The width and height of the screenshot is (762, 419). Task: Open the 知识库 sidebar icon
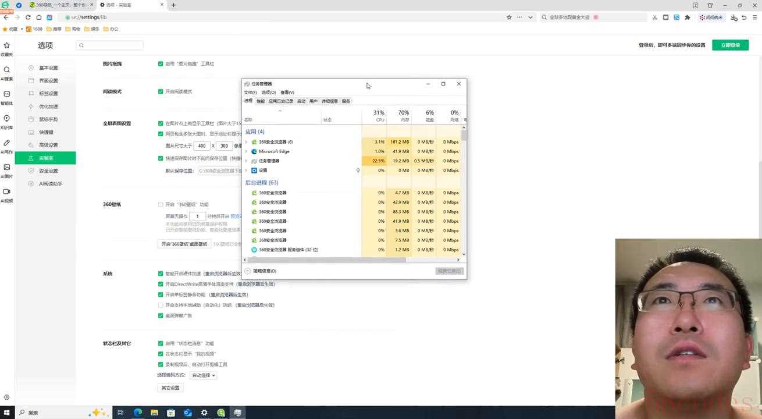(6, 119)
